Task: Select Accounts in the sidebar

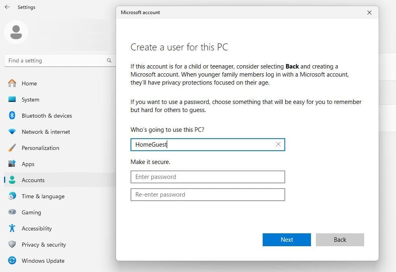Action: pyautogui.click(x=33, y=180)
